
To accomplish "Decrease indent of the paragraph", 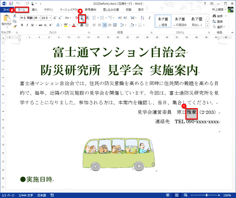I will pos(120,18).
